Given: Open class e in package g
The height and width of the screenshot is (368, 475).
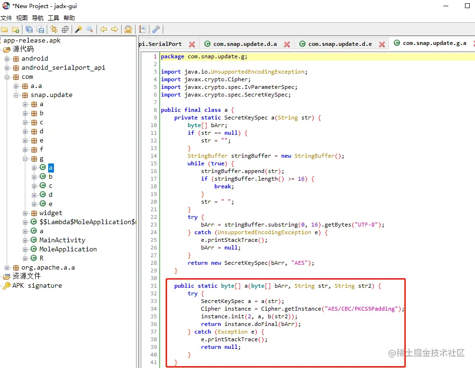Looking at the screenshot, I should pyautogui.click(x=51, y=204).
